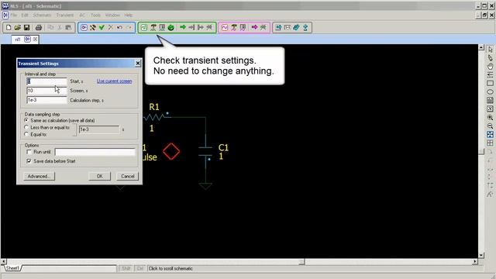496x279 pixels.
Task: Select 'Less than or equal to' radio button
Action: pos(26,127)
